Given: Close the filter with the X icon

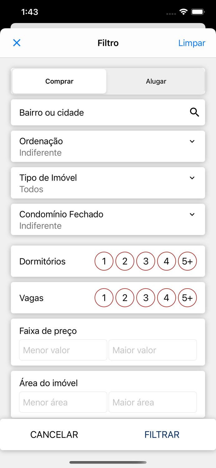Looking at the screenshot, I should [17, 43].
